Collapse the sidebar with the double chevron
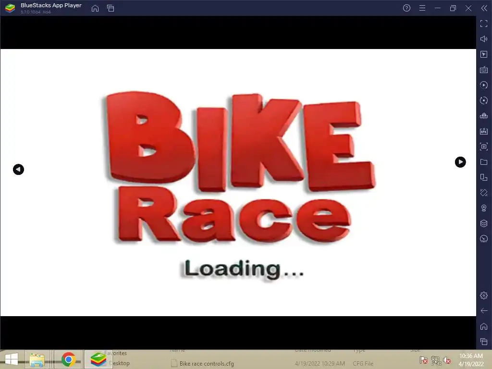492x369 pixels. (x=484, y=8)
